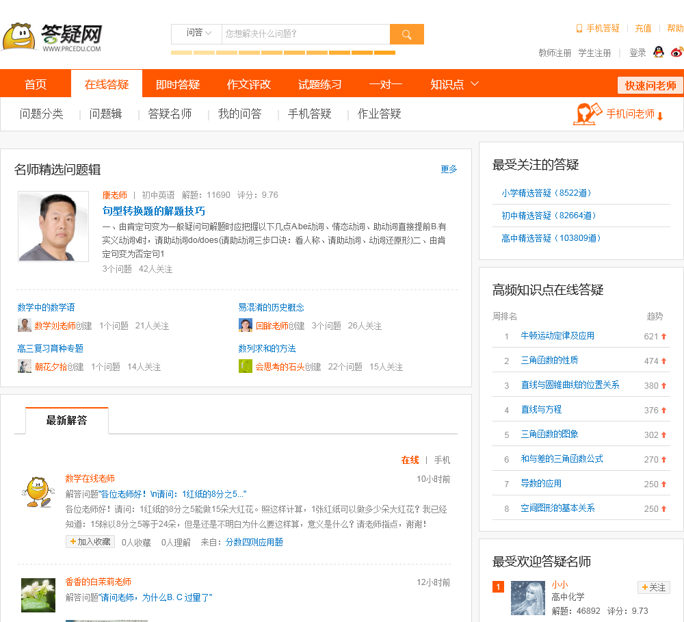Open 小学精选答疑 (8522道)
Image resolution: width=684 pixels, height=622 pixels.
click(546, 193)
